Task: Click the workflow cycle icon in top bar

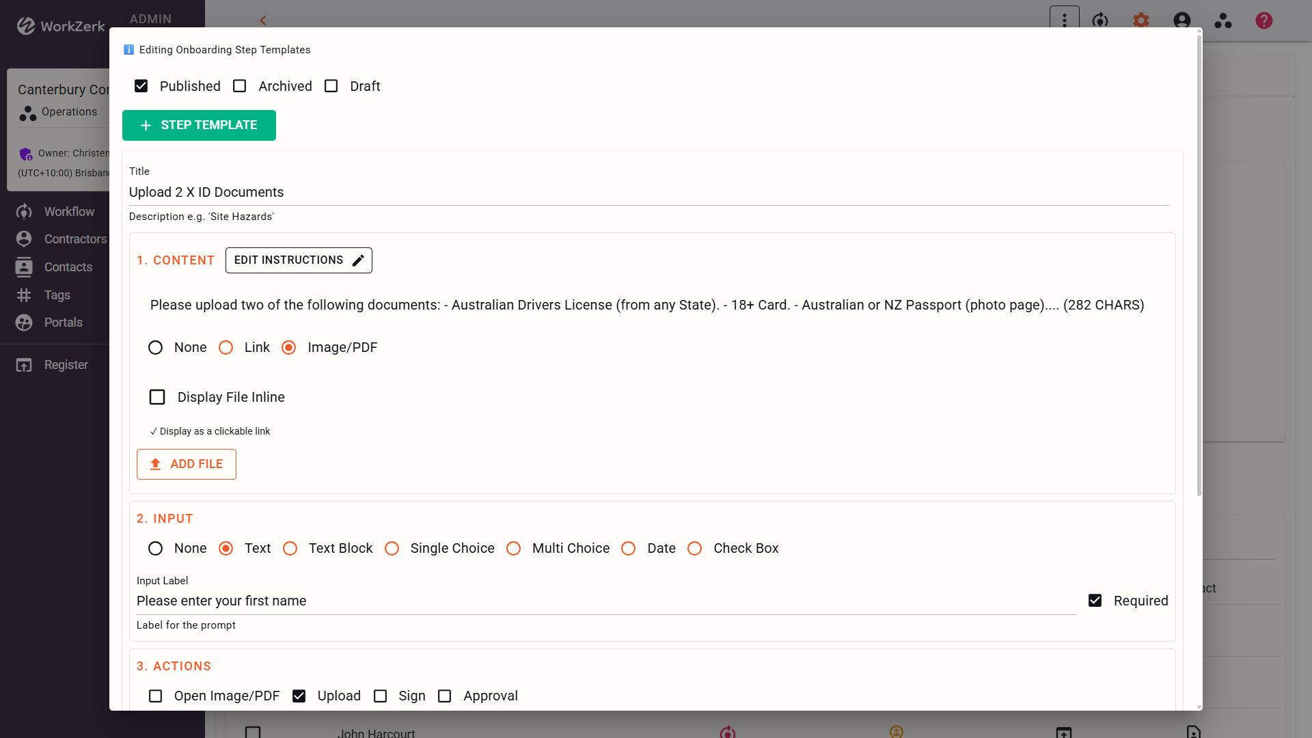Action: [x=1099, y=20]
